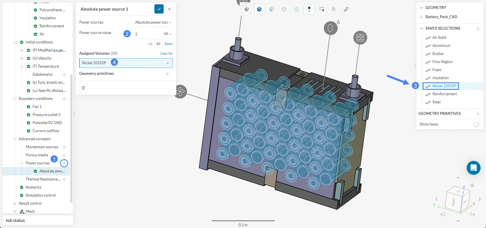Activate the box selection tool
Screen dimensions: 486x228
coord(322,9)
